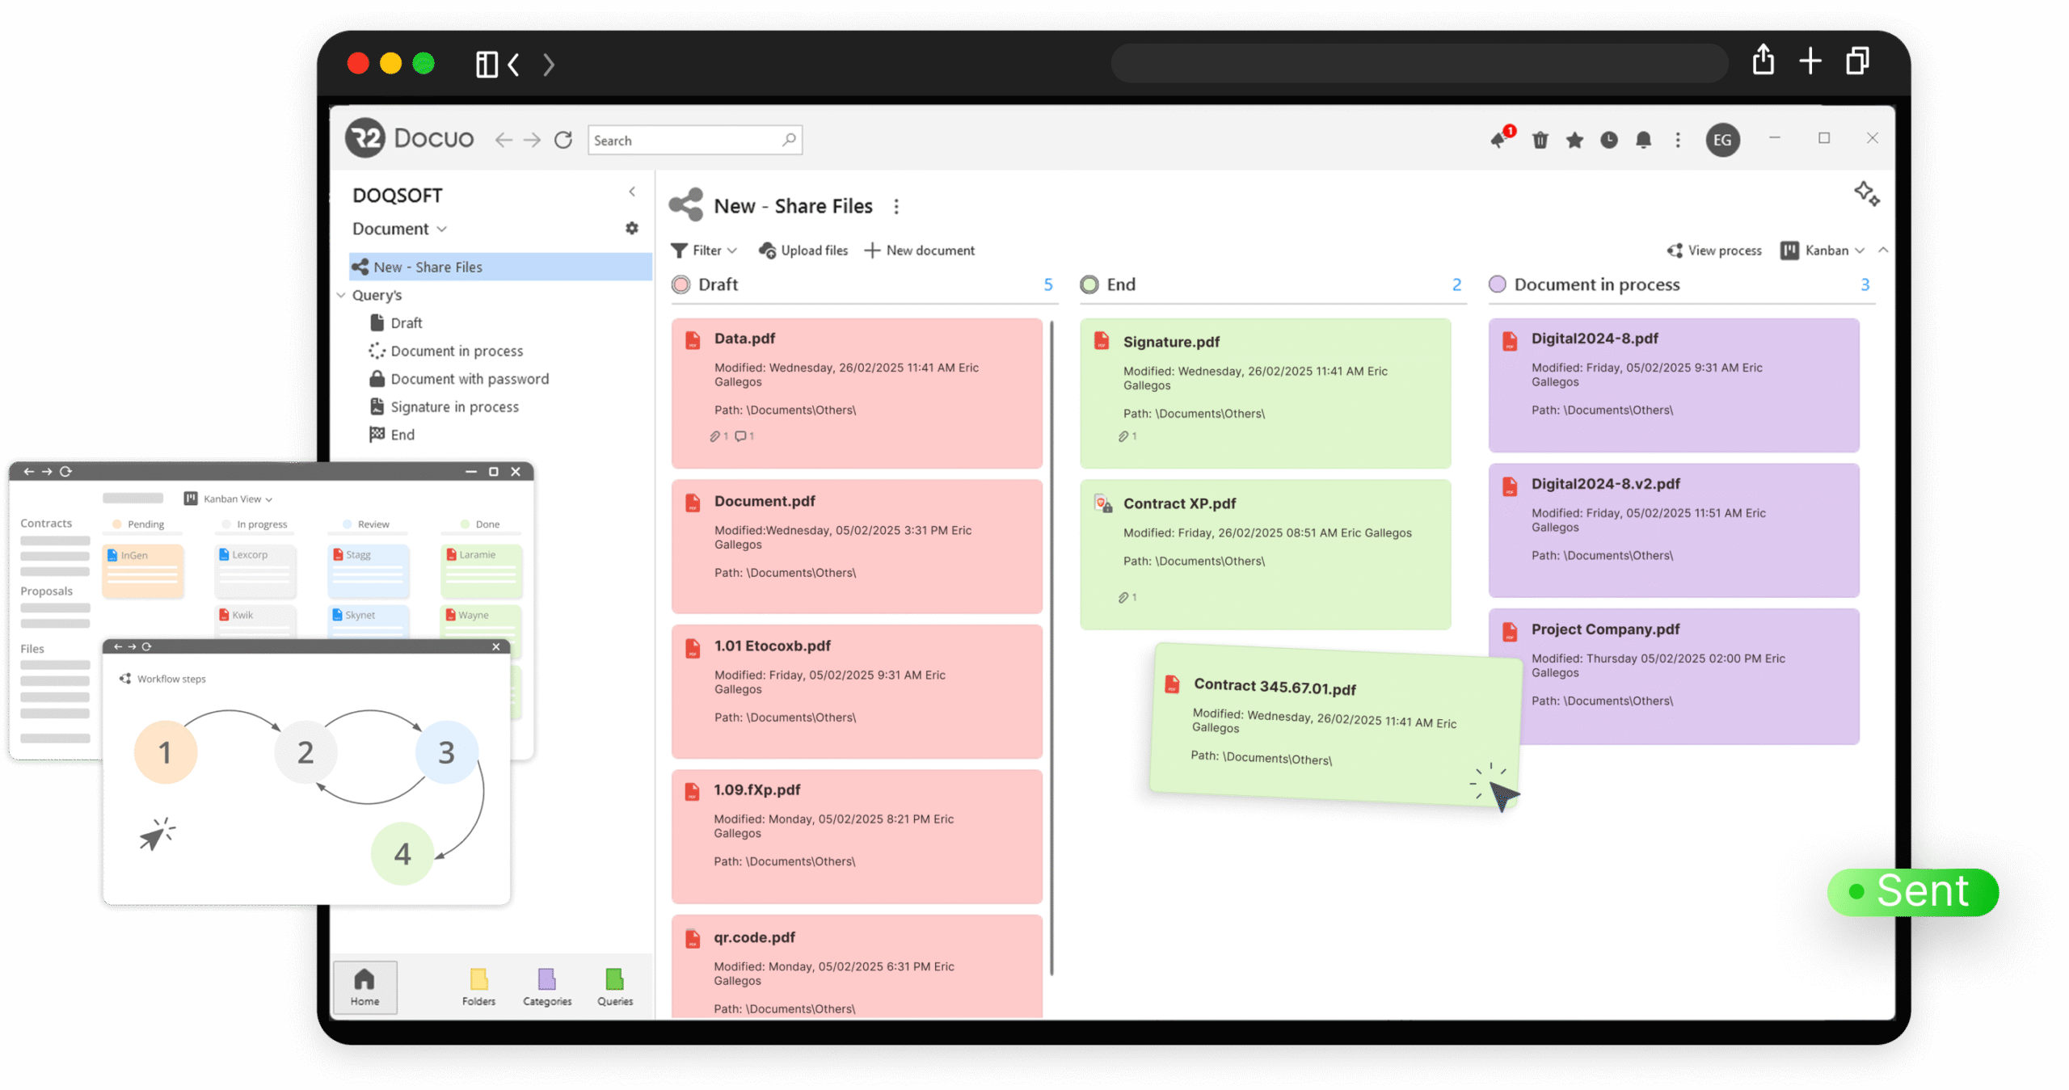Open the notifications bell icon
Image resolution: width=2069 pixels, height=1090 pixels.
[1643, 141]
